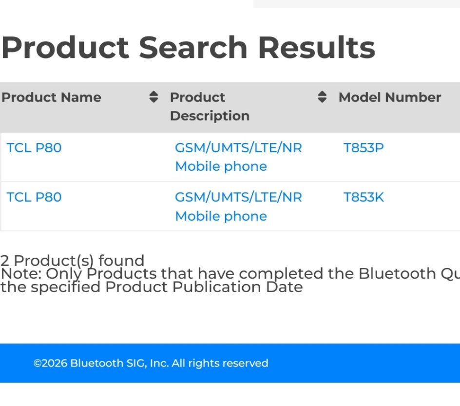Click the 'Mobile phone' text in second row
Image resolution: width=460 pixels, height=406 pixels.
click(x=221, y=216)
